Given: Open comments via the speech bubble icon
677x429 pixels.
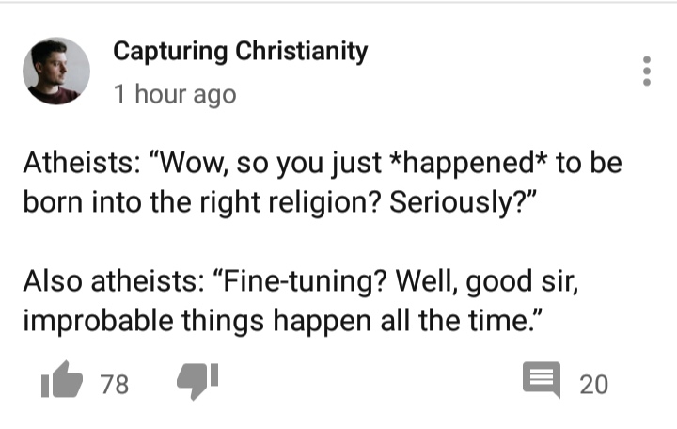Looking at the screenshot, I should [542, 379].
